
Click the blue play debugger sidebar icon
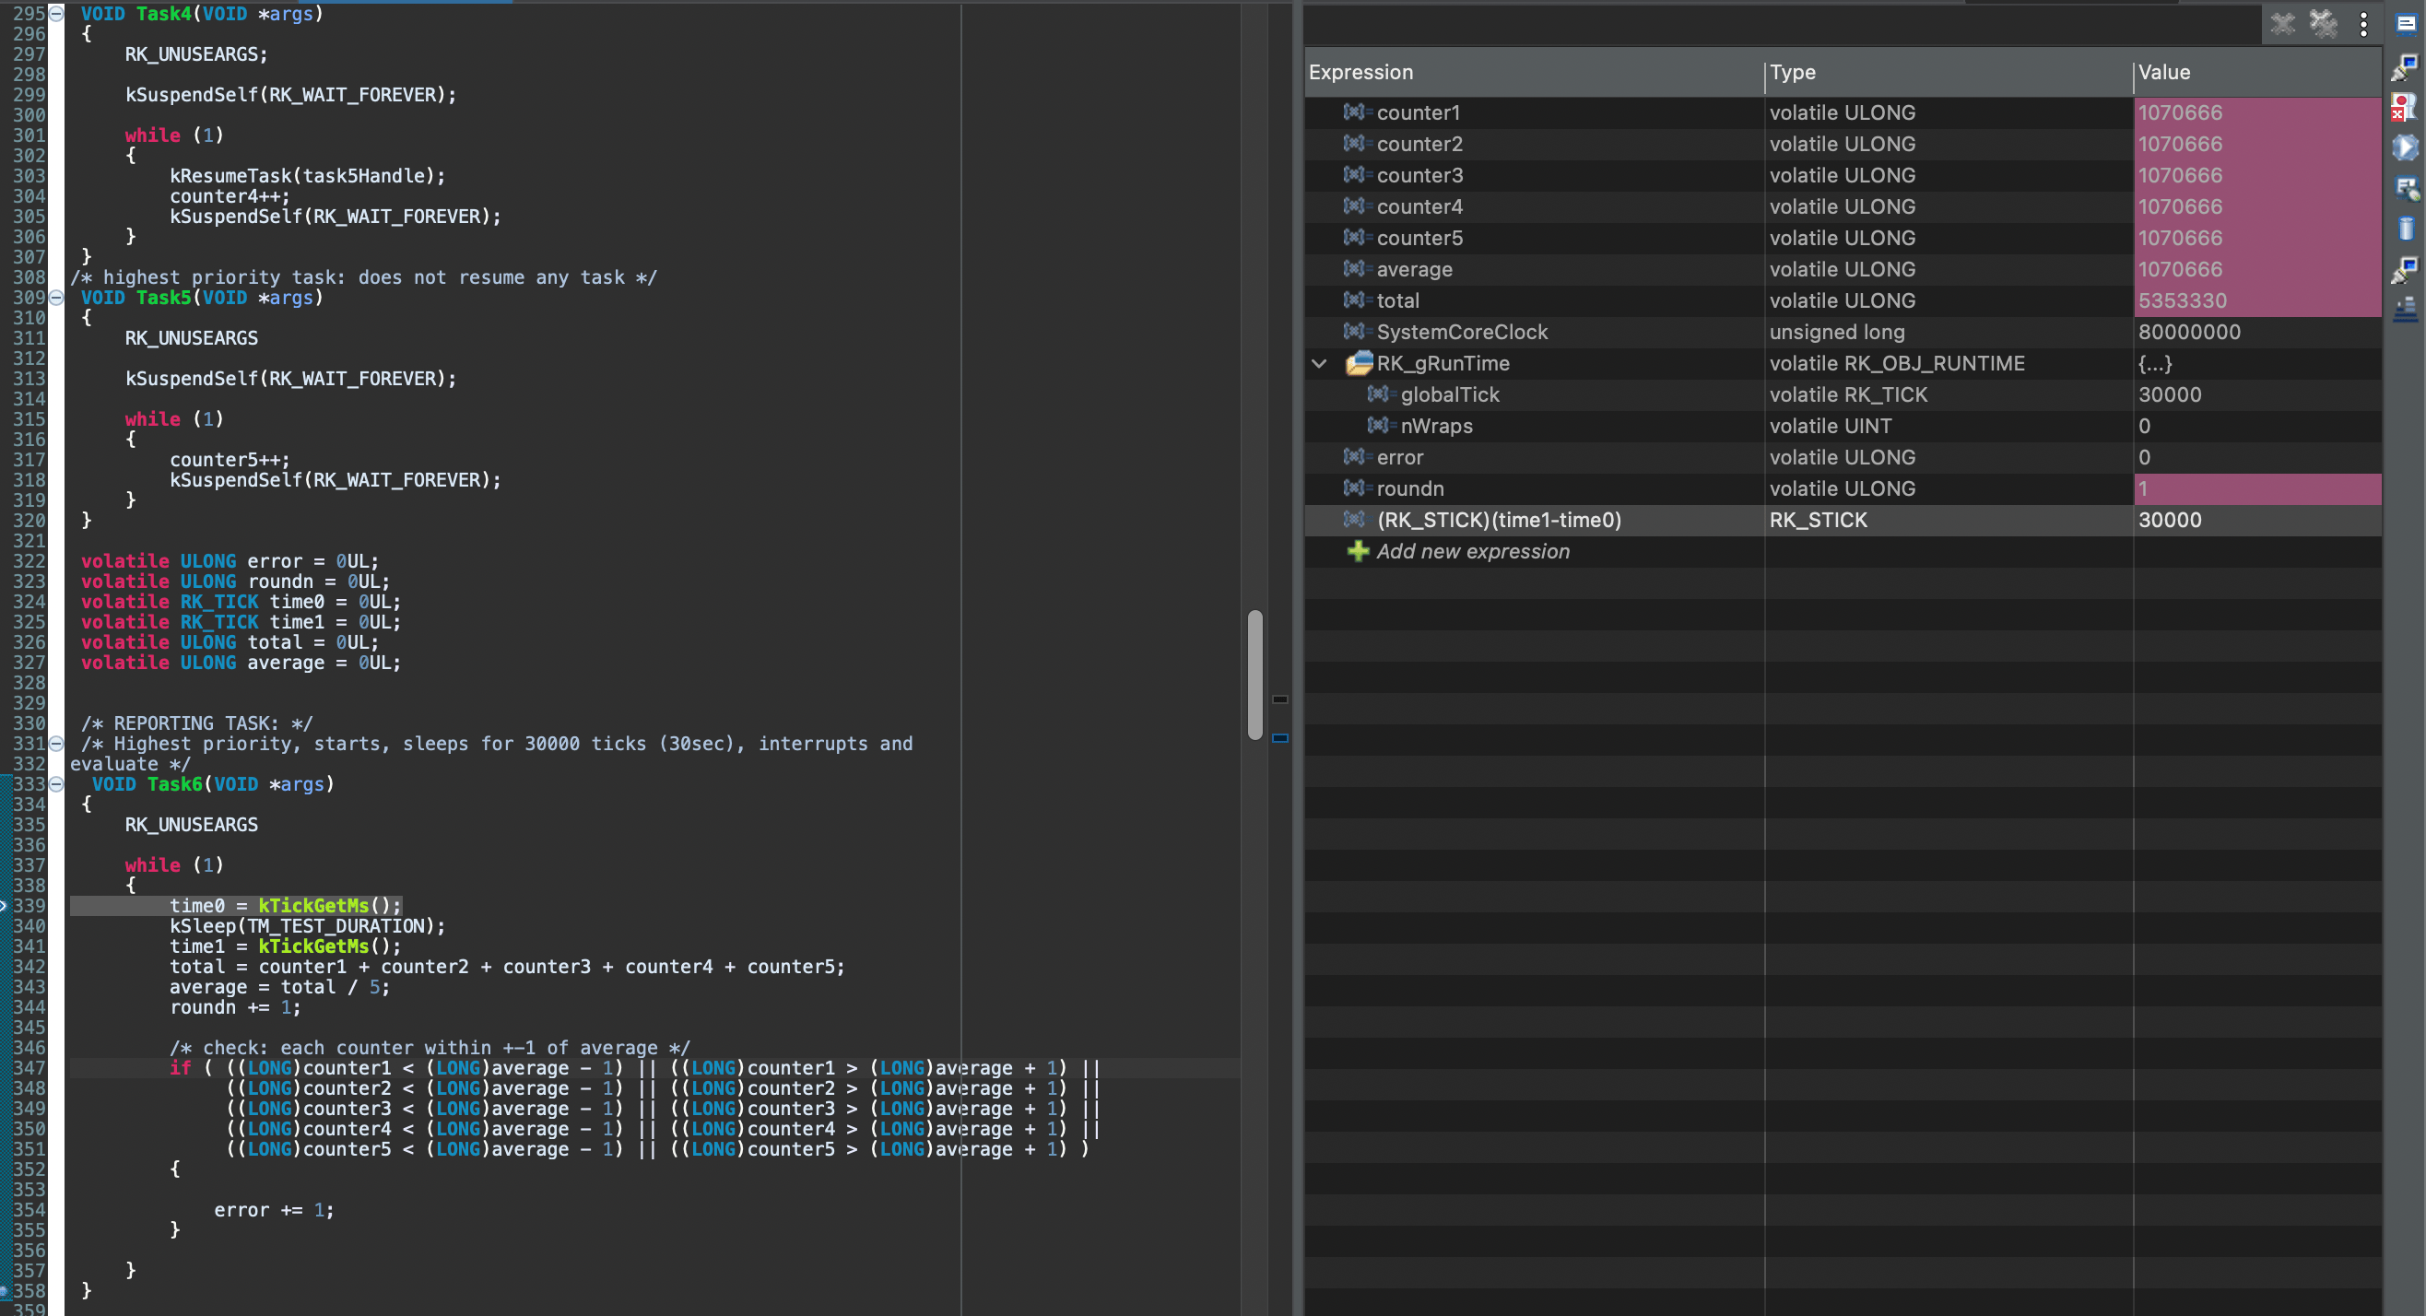(x=2404, y=147)
